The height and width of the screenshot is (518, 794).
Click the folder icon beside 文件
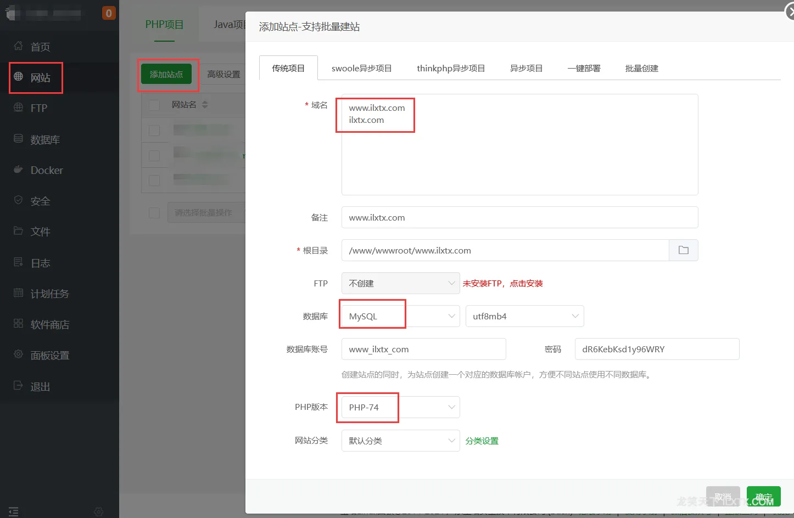[18, 231]
